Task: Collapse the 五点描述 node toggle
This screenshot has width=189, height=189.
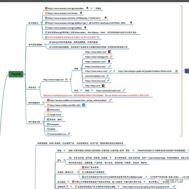Action: click(68, 182)
